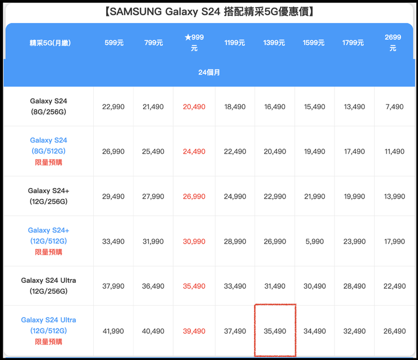Select the 1799元 plan column header
This screenshot has width=418, height=360.
coord(353,43)
